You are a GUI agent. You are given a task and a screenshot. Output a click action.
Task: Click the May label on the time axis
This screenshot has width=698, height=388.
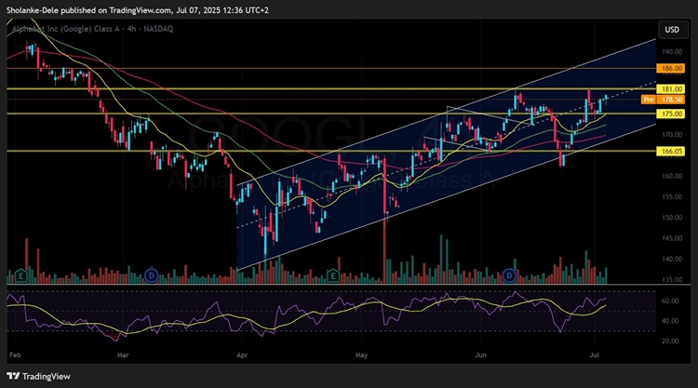361,355
